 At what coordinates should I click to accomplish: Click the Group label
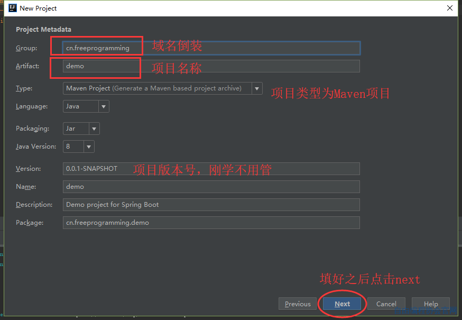pyautogui.click(x=26, y=48)
